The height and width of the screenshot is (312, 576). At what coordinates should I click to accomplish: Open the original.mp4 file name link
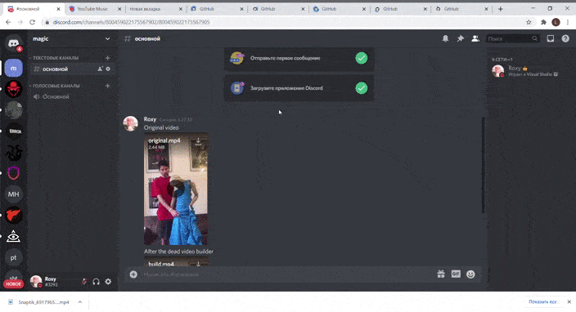click(x=164, y=140)
